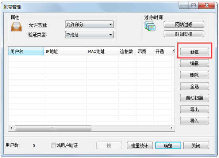
Task: Open the 允许范围 dropdown showing 允许部分
Action: pyautogui.click(x=89, y=25)
